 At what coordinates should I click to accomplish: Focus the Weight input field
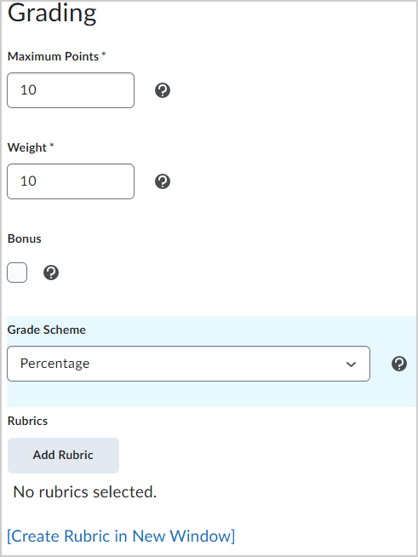(71, 181)
